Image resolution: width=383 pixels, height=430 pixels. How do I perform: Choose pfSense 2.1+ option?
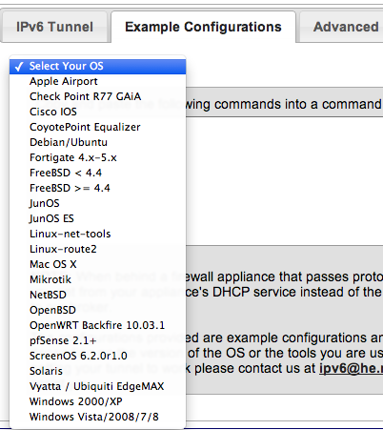[x=97, y=340]
